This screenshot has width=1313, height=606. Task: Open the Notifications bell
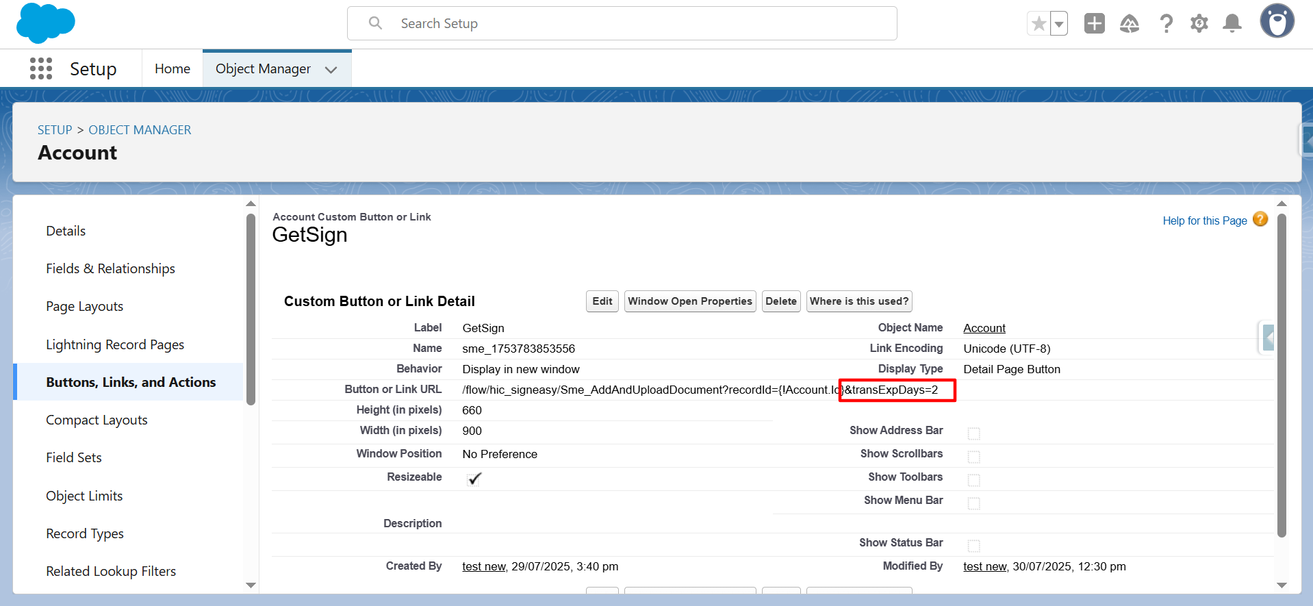[x=1232, y=23]
